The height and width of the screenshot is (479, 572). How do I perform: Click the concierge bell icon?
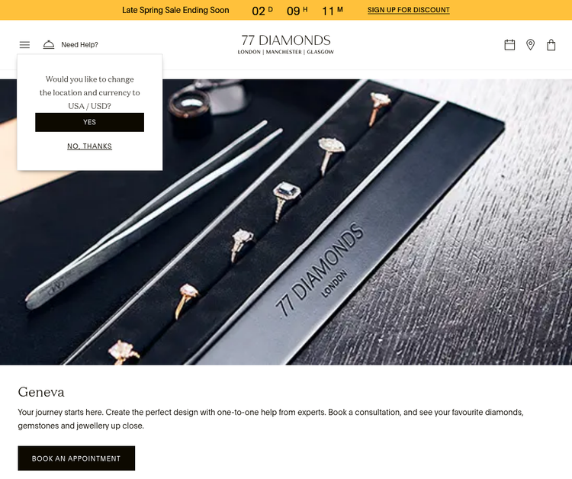[x=49, y=44]
